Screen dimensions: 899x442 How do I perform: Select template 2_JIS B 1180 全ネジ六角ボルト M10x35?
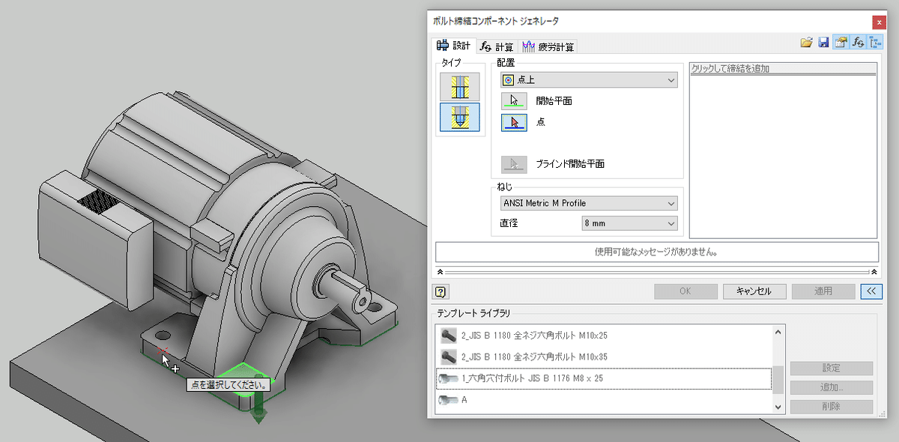point(604,357)
